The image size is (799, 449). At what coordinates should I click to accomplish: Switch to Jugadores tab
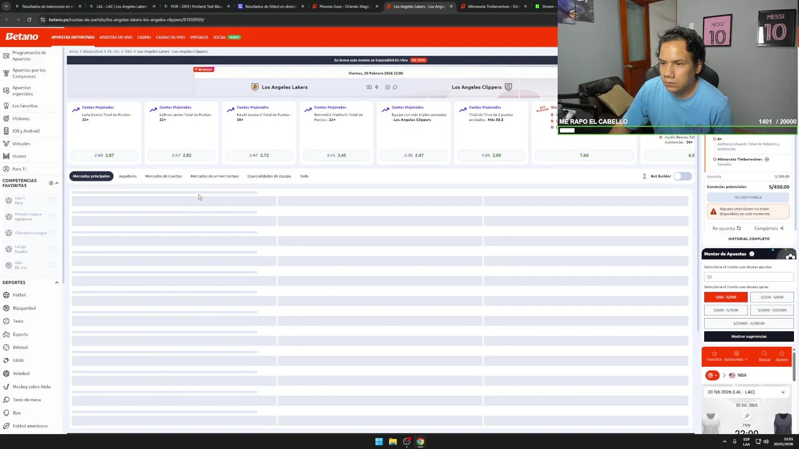pos(127,176)
